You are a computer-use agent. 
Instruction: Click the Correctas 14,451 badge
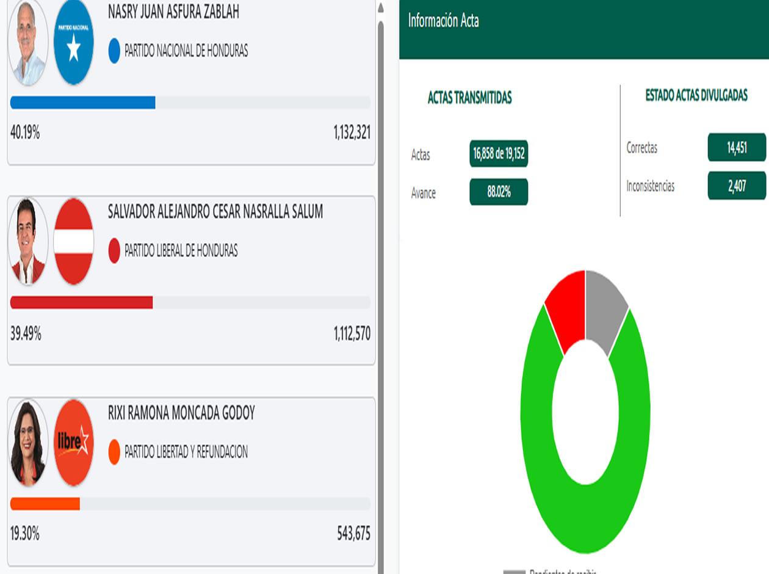point(737,148)
